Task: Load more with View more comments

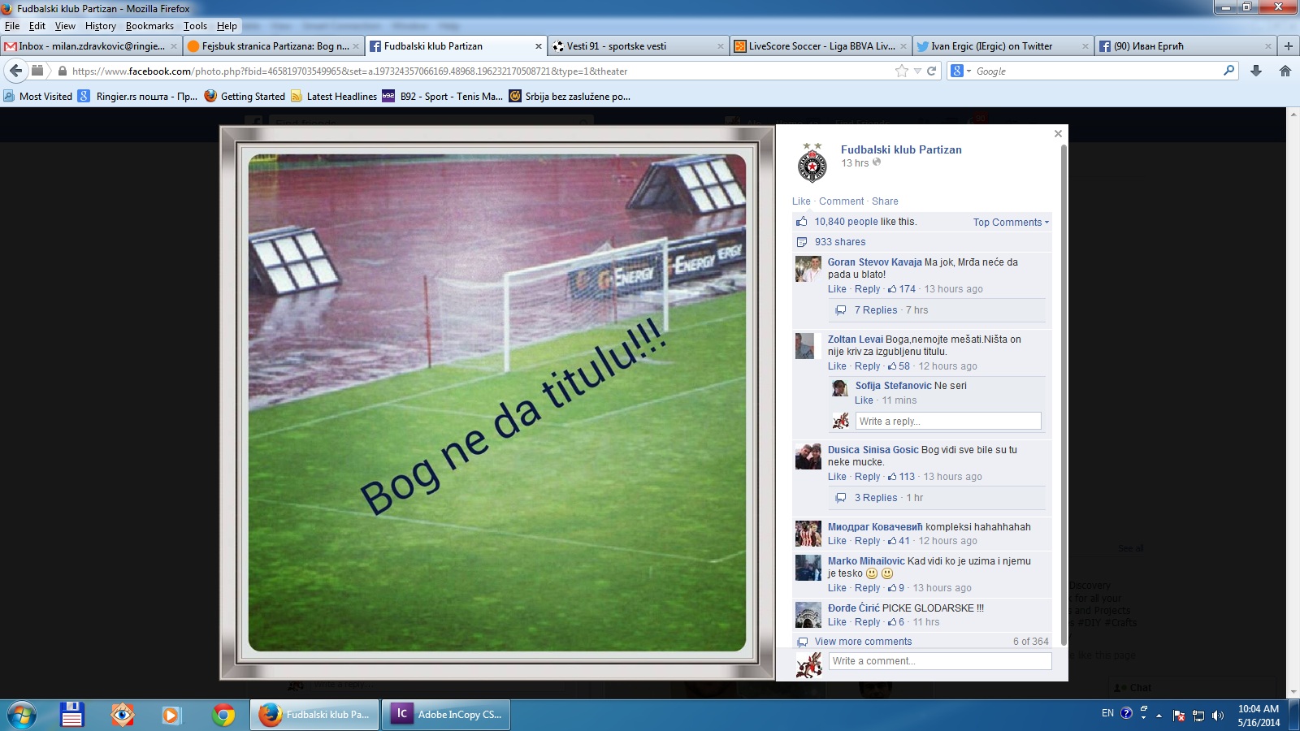Action: 863,642
